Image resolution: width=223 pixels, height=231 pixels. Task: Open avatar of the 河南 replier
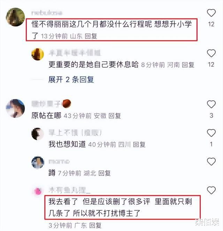pos(38,54)
